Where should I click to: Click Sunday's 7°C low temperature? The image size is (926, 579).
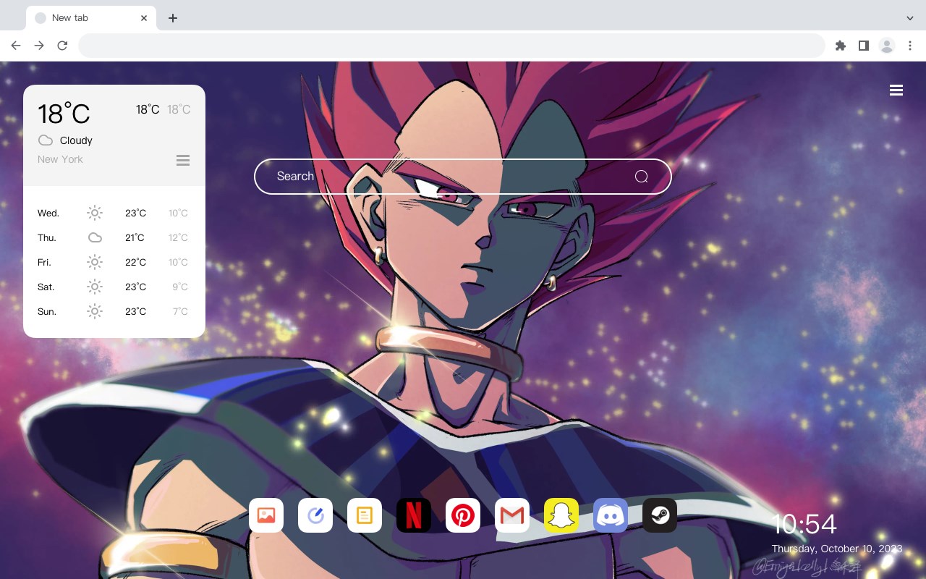pos(180,311)
